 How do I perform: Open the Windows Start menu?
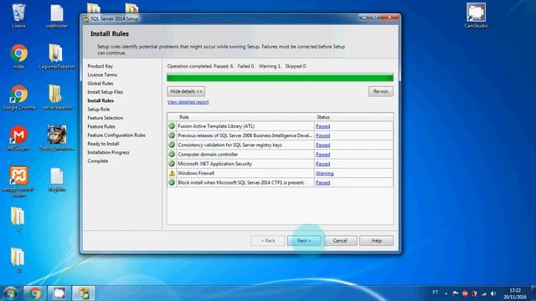click(x=10, y=293)
